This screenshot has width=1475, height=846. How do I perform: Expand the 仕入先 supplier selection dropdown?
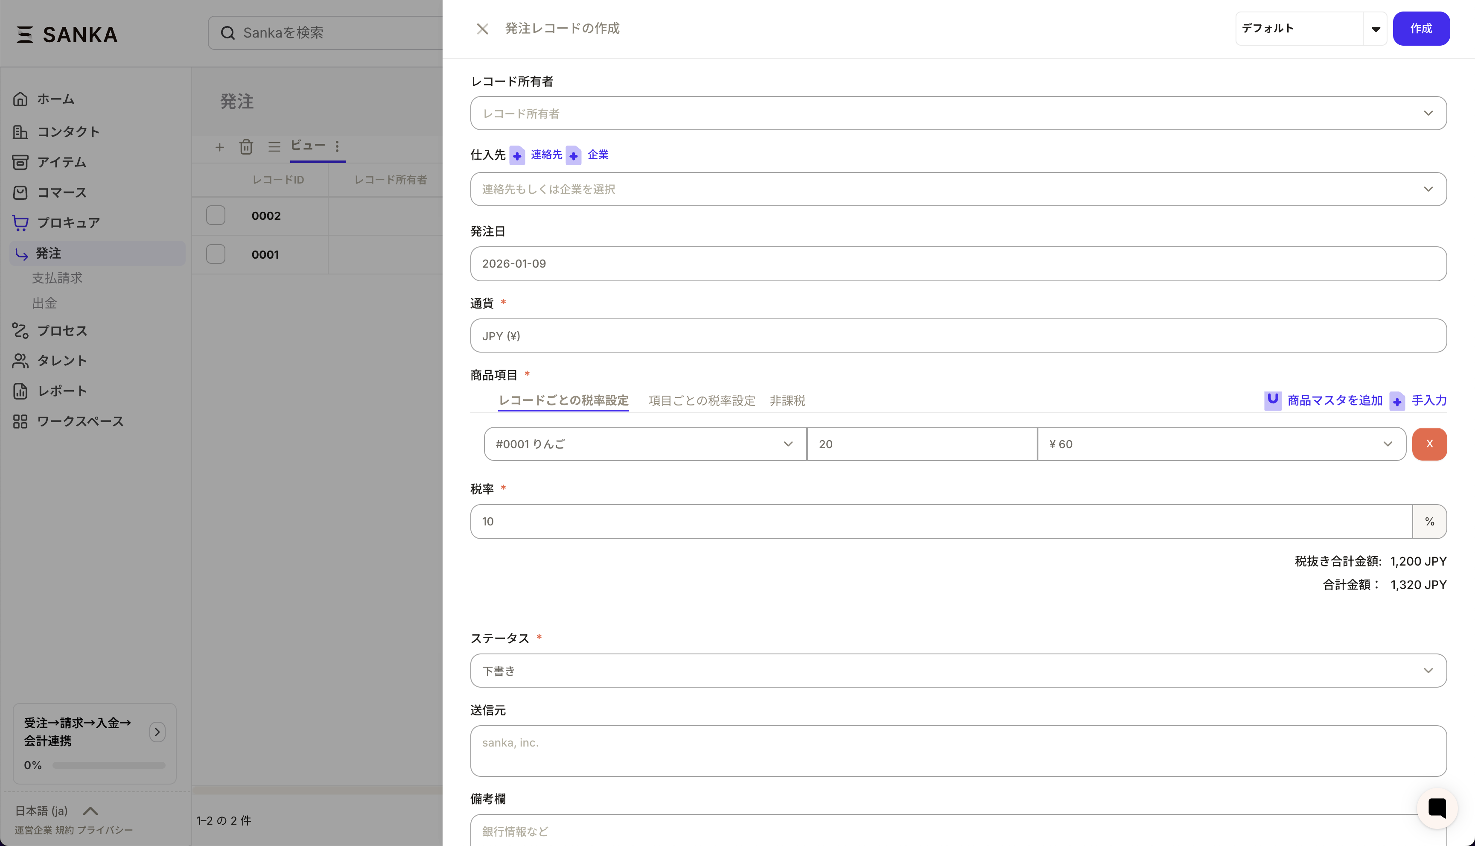click(x=1428, y=189)
